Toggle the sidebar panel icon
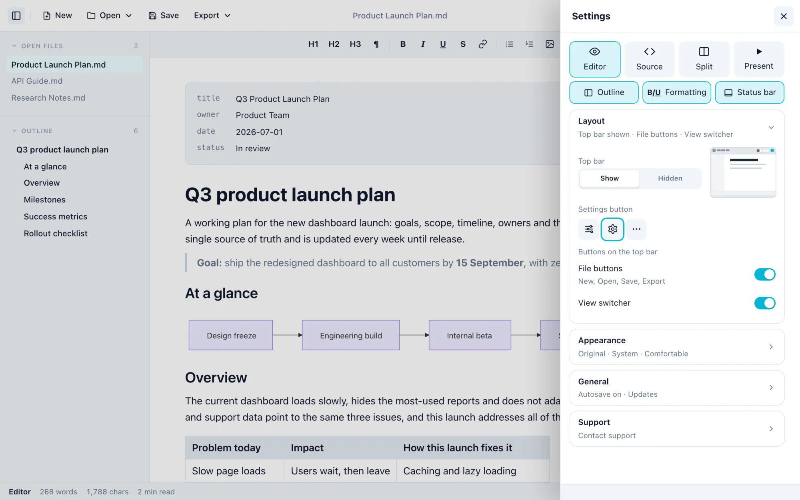Screen dimensions: 800x500 tap(16, 16)
